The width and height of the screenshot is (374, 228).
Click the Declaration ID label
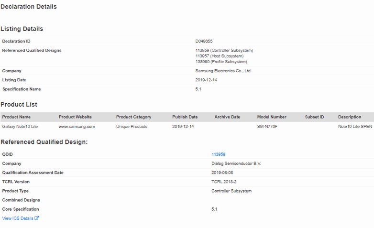point(16,41)
